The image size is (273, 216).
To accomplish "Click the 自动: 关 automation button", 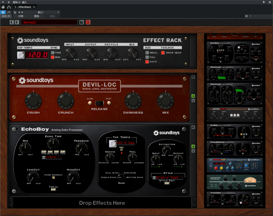I will coord(6,16).
